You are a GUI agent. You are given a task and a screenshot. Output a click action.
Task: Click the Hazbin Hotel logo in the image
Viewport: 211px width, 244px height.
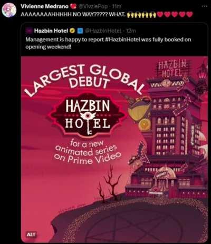click(88, 114)
